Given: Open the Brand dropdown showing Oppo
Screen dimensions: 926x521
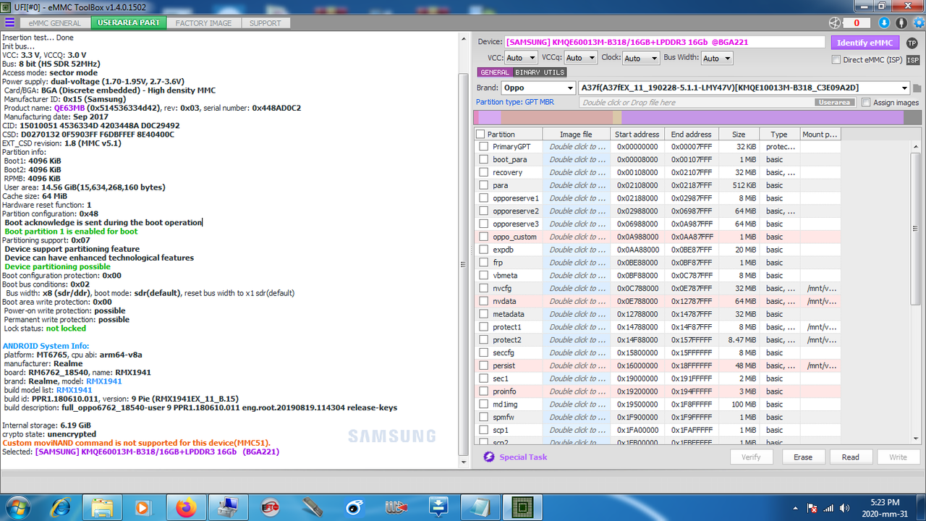Looking at the screenshot, I should click(538, 88).
